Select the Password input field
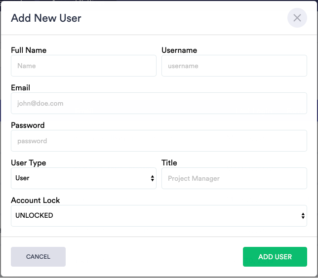The height and width of the screenshot is (278, 318). point(159,141)
